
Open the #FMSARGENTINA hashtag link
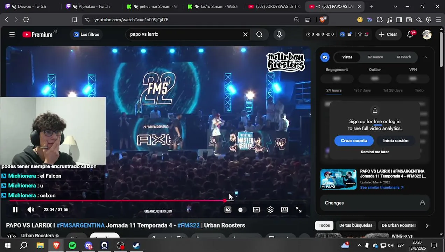[x=80, y=225]
